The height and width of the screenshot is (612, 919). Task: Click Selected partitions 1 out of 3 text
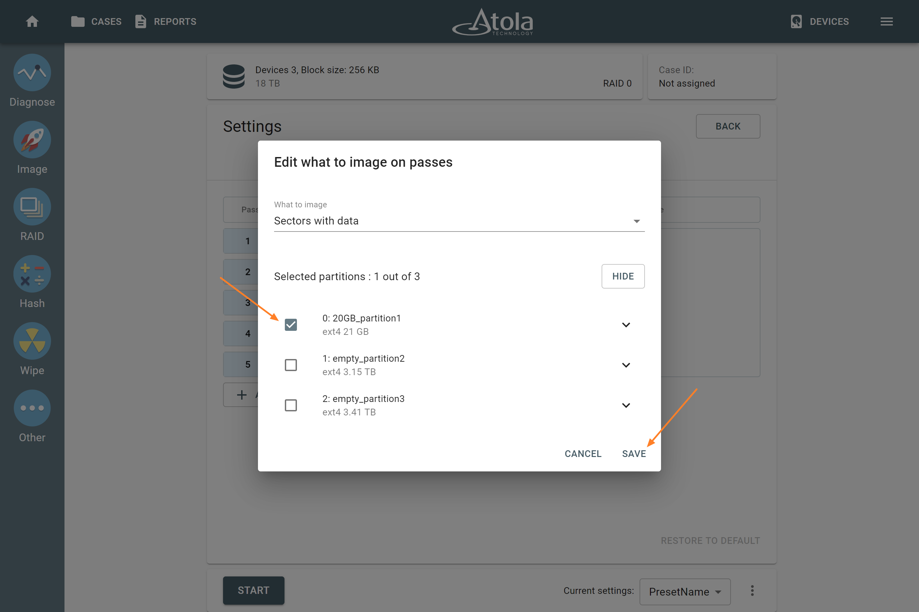coord(347,276)
